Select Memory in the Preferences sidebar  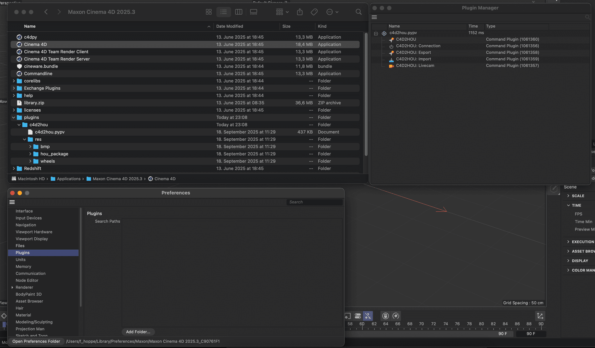point(23,267)
